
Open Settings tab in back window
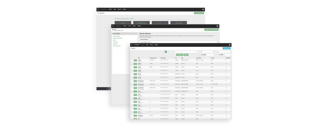(x=125, y=9)
